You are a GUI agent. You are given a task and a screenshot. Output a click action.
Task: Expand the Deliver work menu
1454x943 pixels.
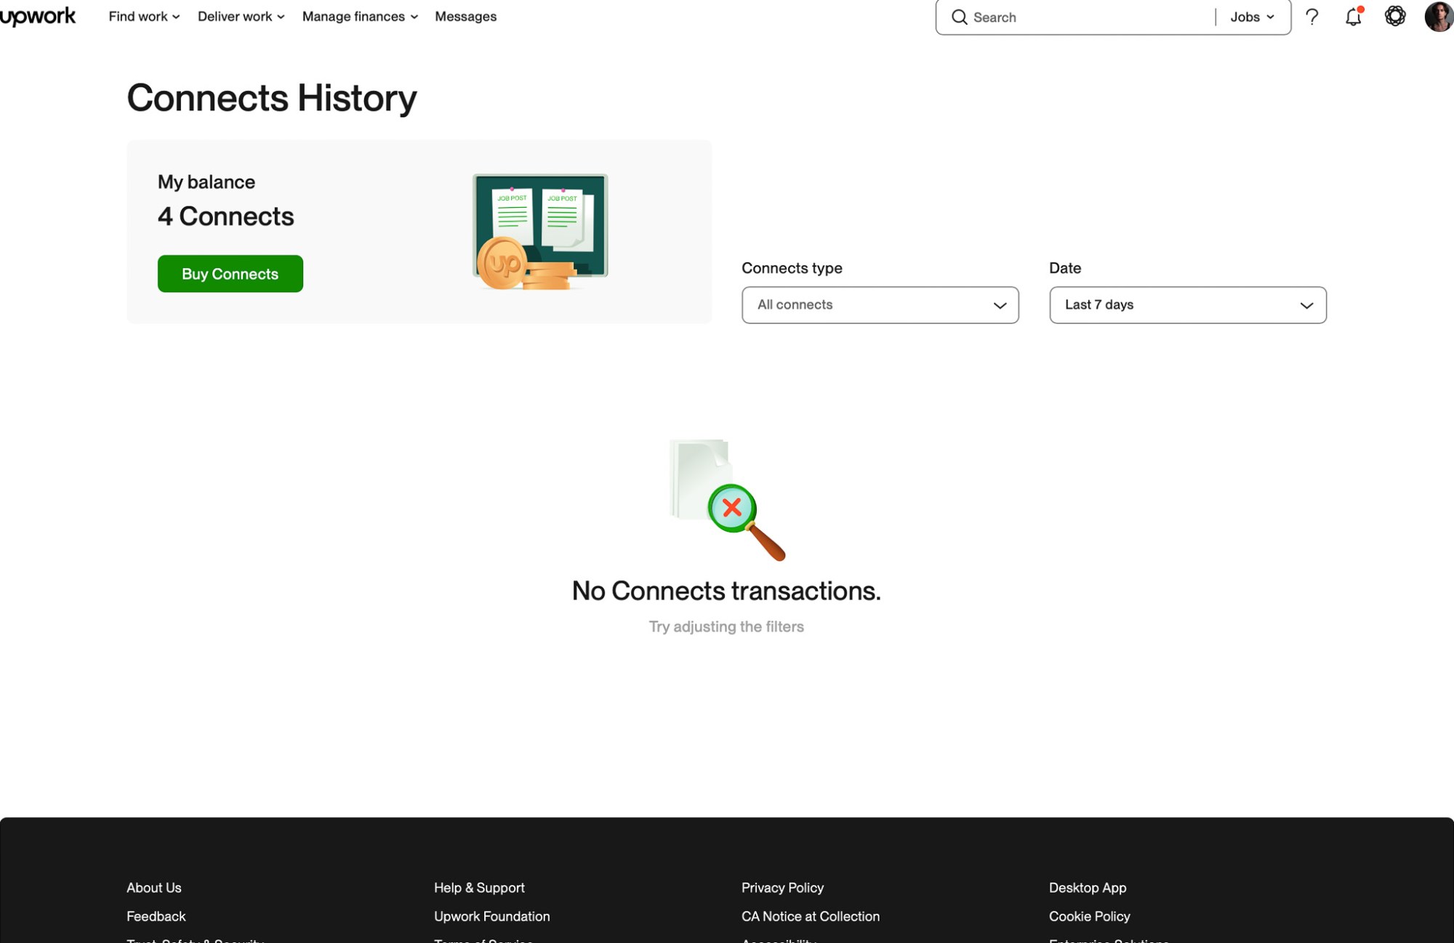point(241,16)
